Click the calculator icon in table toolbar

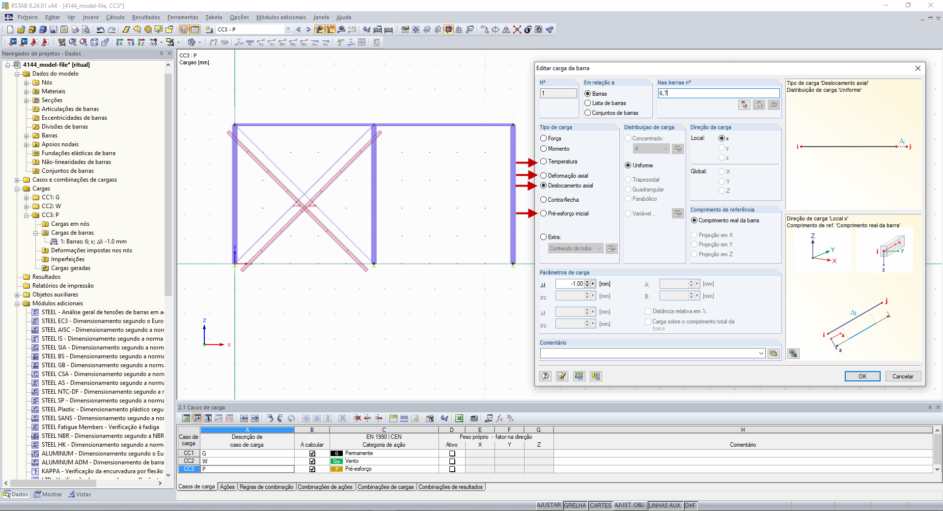(474, 418)
